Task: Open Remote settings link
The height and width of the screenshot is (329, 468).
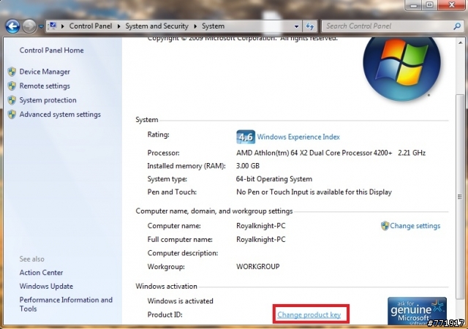Action: tap(45, 86)
